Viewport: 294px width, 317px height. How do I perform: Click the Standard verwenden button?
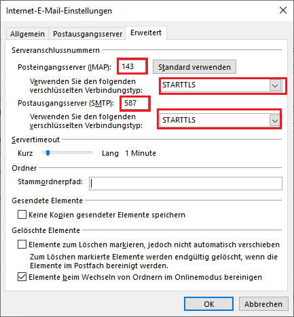coord(194,67)
